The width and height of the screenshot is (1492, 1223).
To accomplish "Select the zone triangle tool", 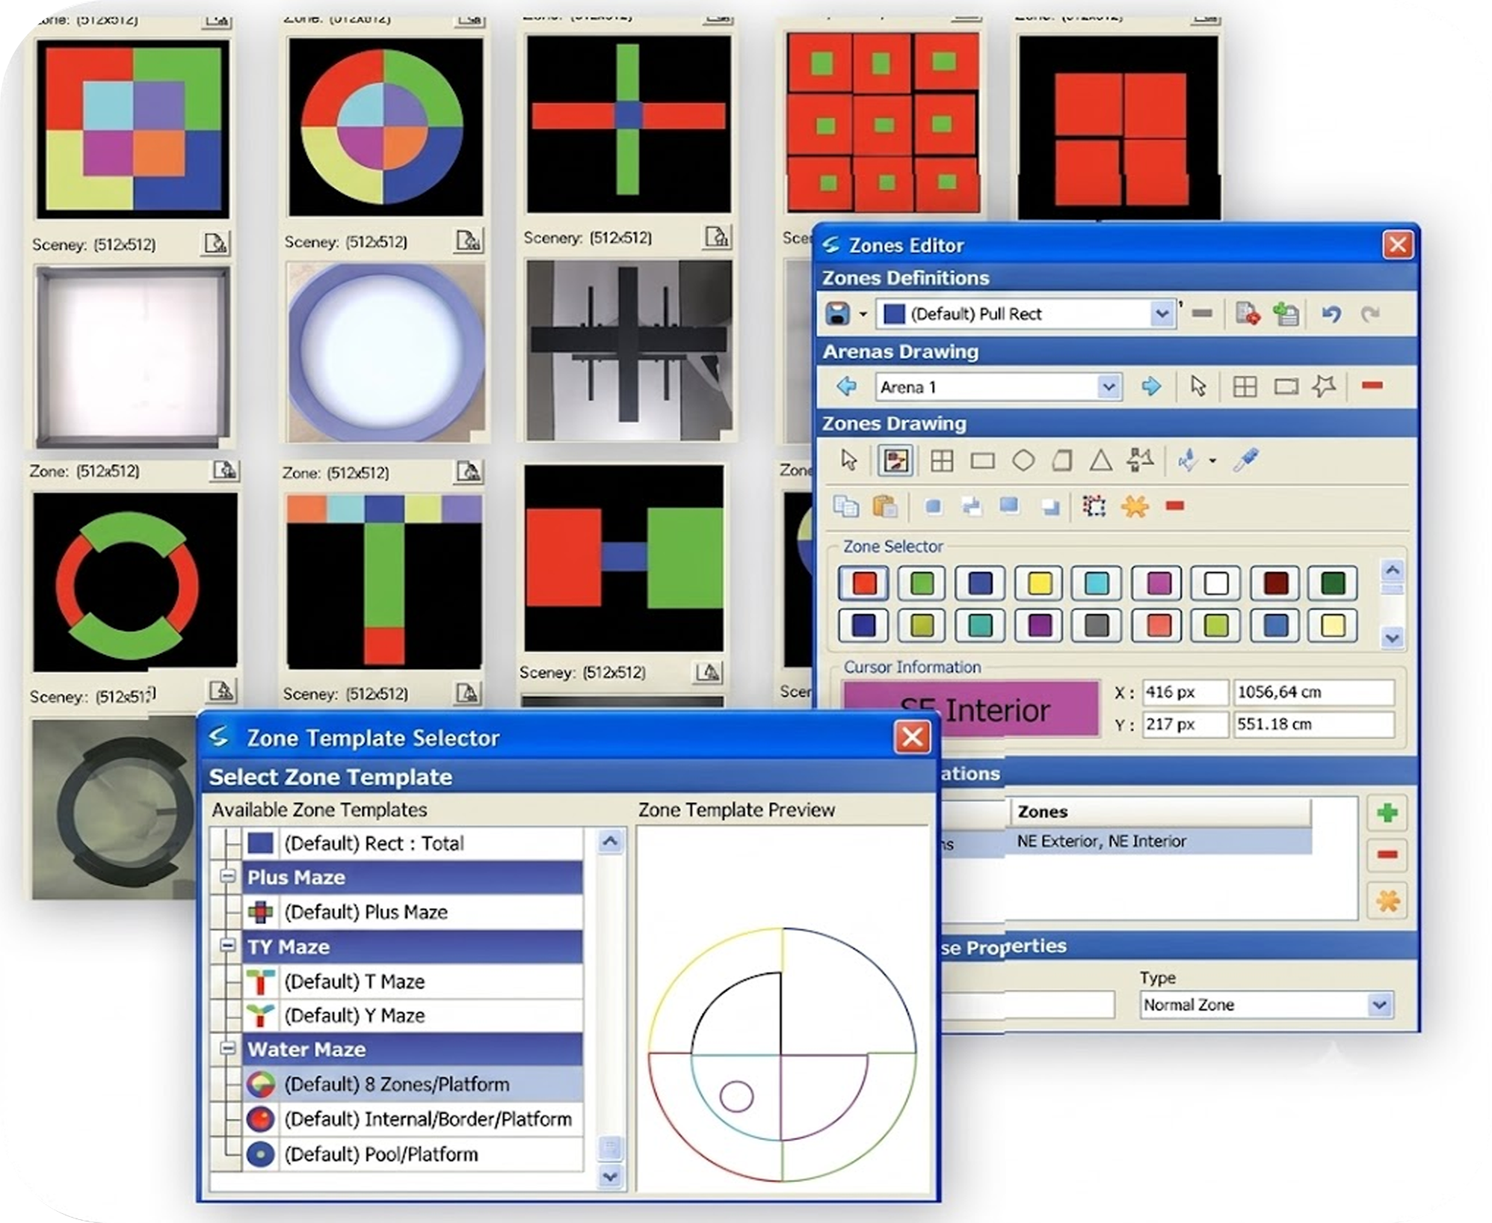I will click(1100, 460).
